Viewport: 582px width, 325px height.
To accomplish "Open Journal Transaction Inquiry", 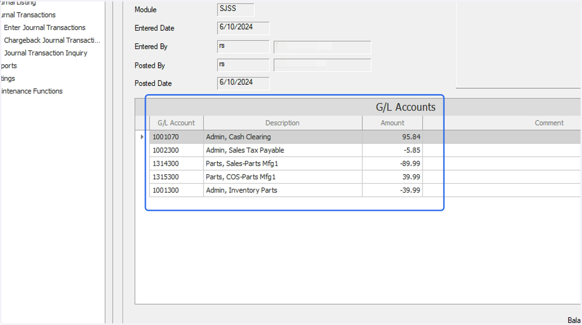I will (46, 53).
